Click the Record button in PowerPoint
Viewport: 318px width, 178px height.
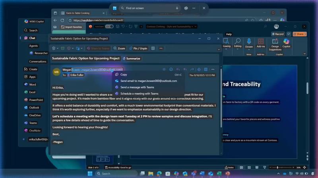pos(278,34)
